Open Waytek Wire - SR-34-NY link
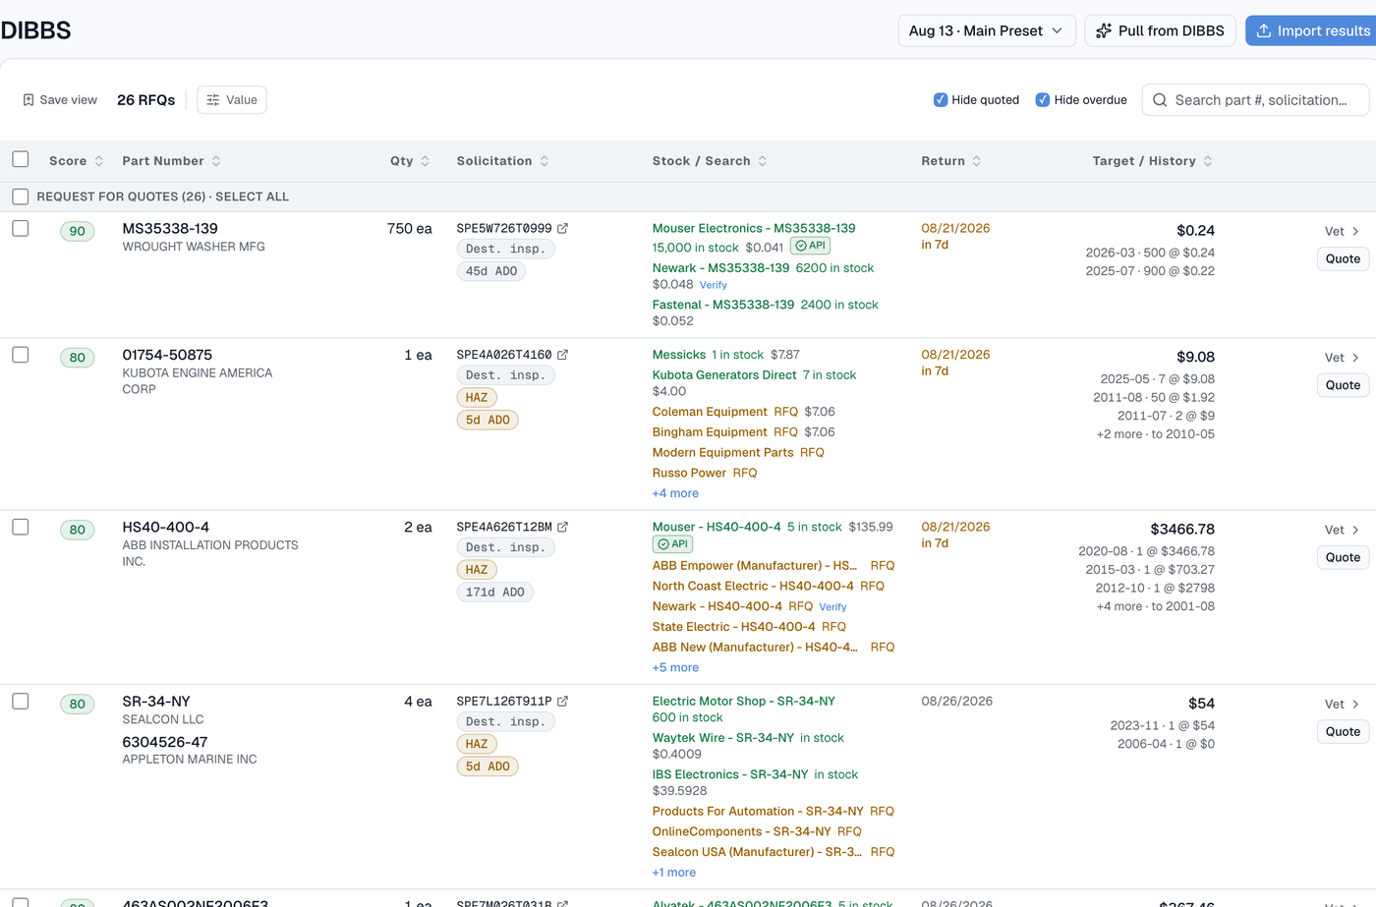Image resolution: width=1376 pixels, height=907 pixels. [x=723, y=738]
